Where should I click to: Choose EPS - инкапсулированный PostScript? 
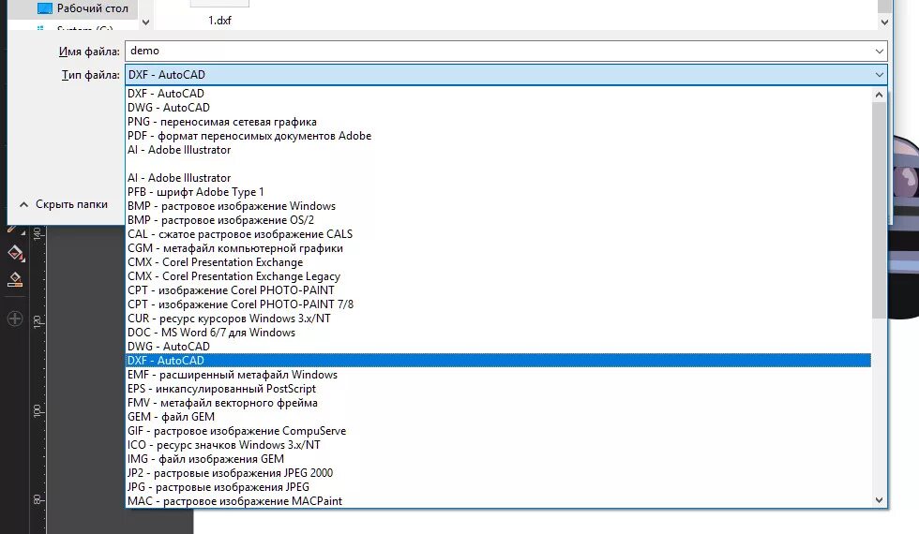coord(498,389)
